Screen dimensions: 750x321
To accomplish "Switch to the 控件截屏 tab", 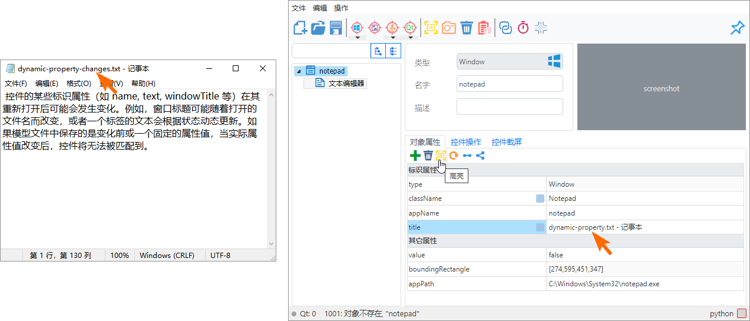I will (506, 142).
